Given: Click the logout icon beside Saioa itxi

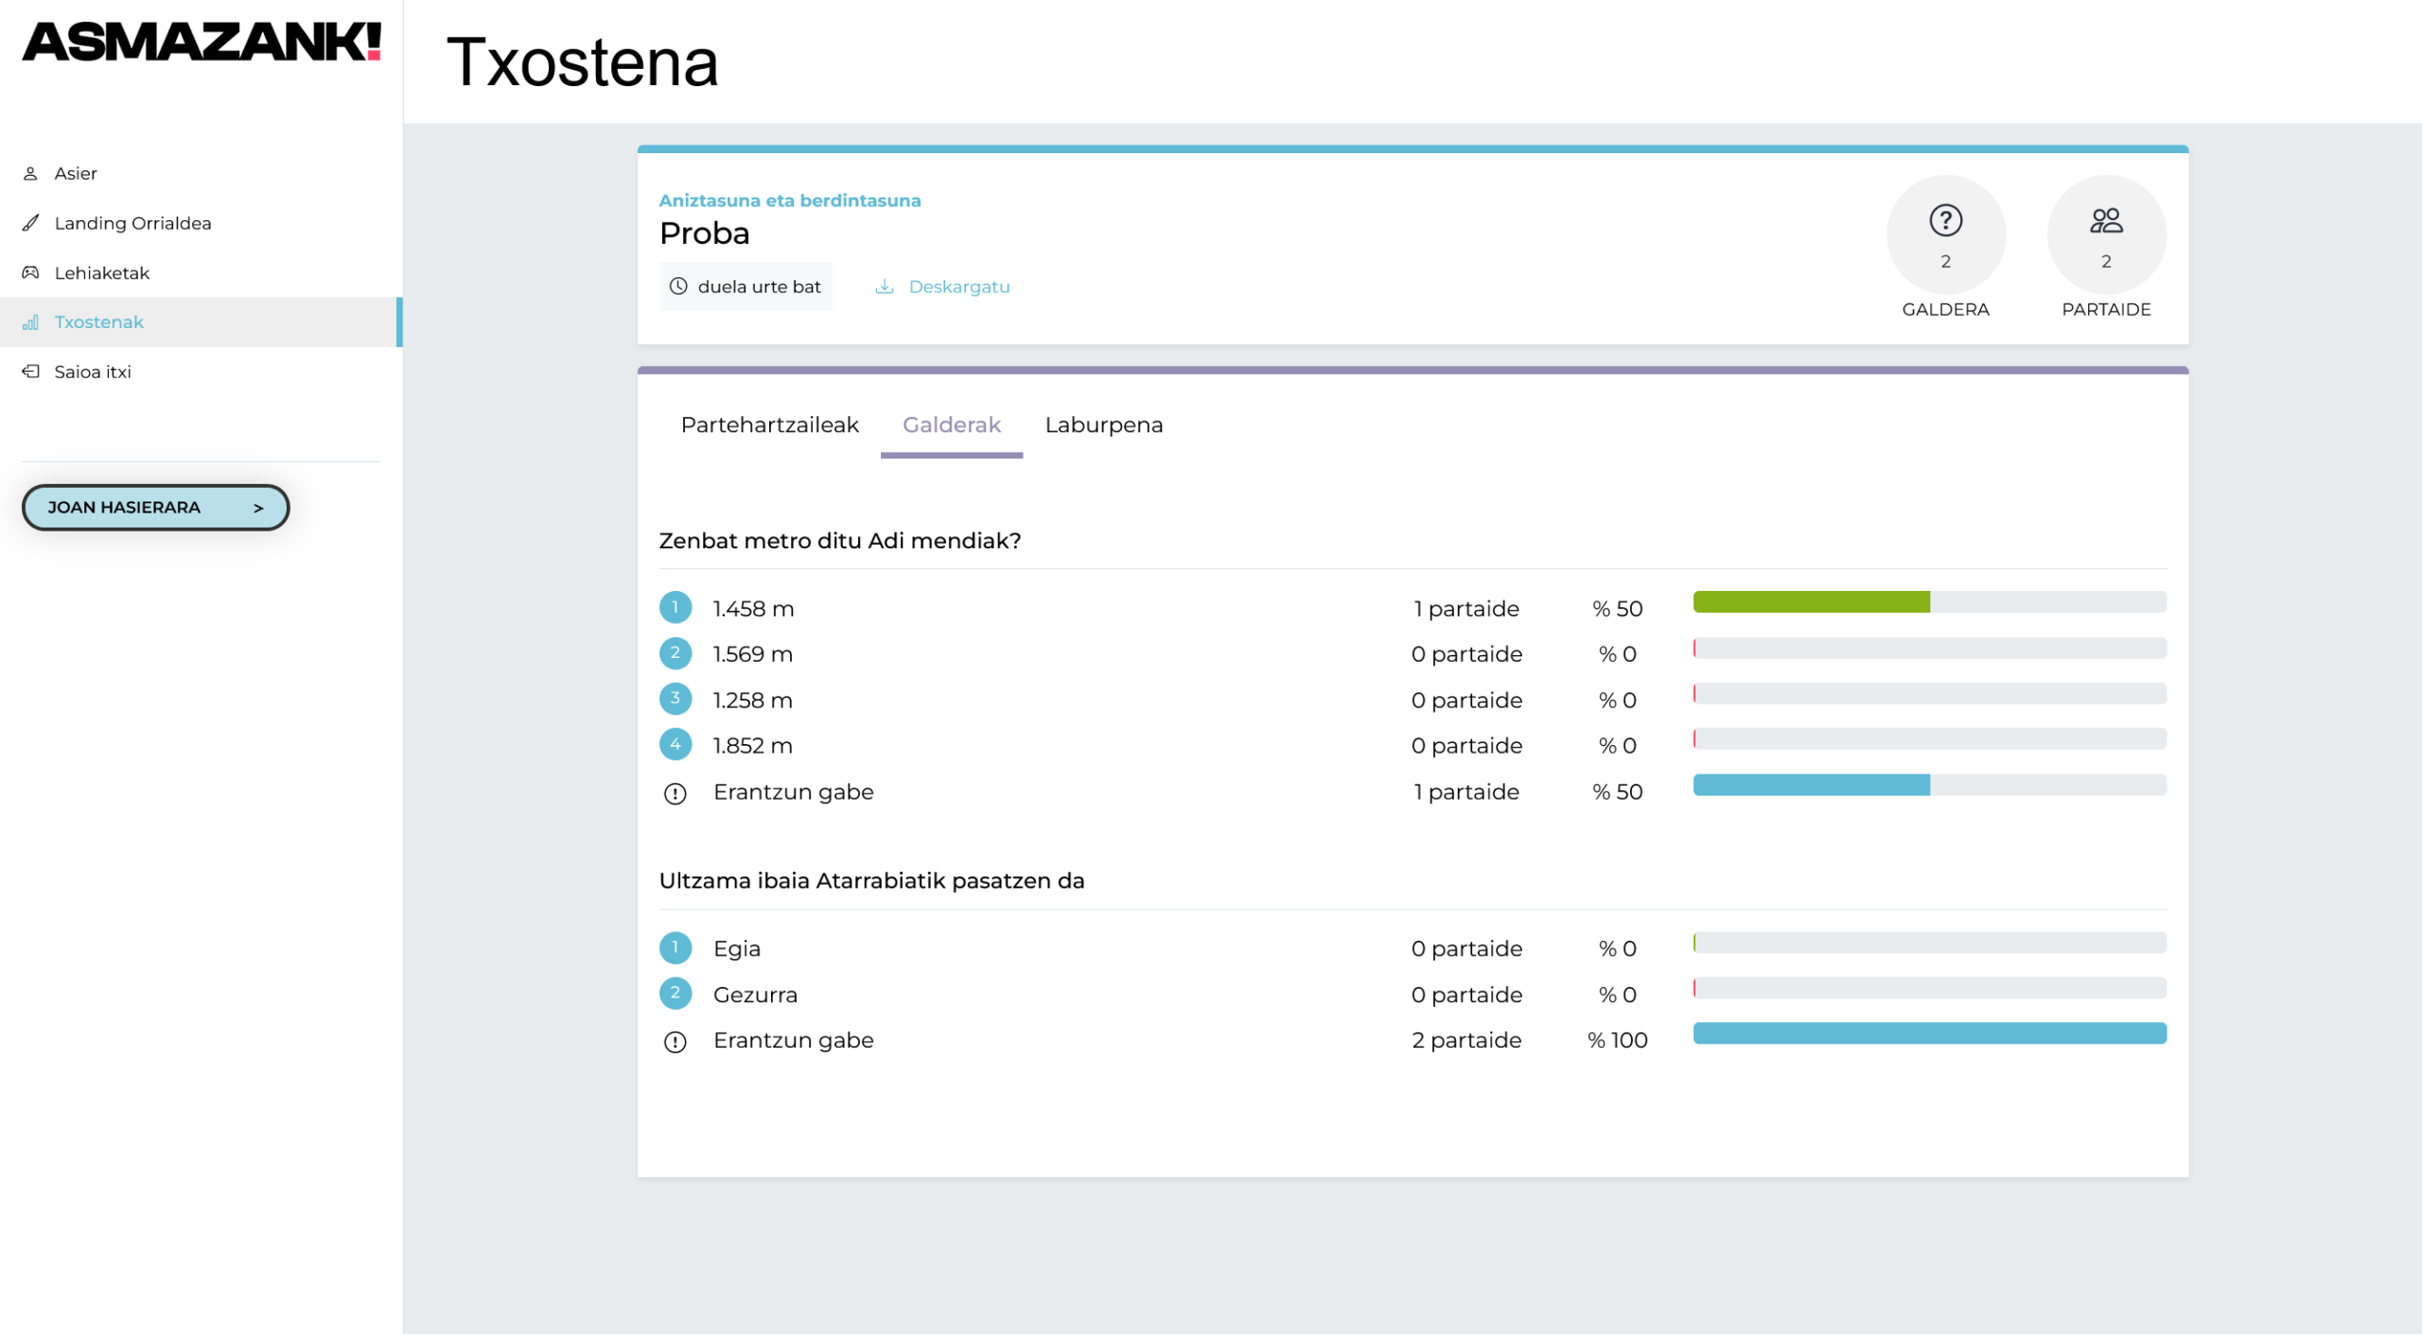Looking at the screenshot, I should 30,372.
